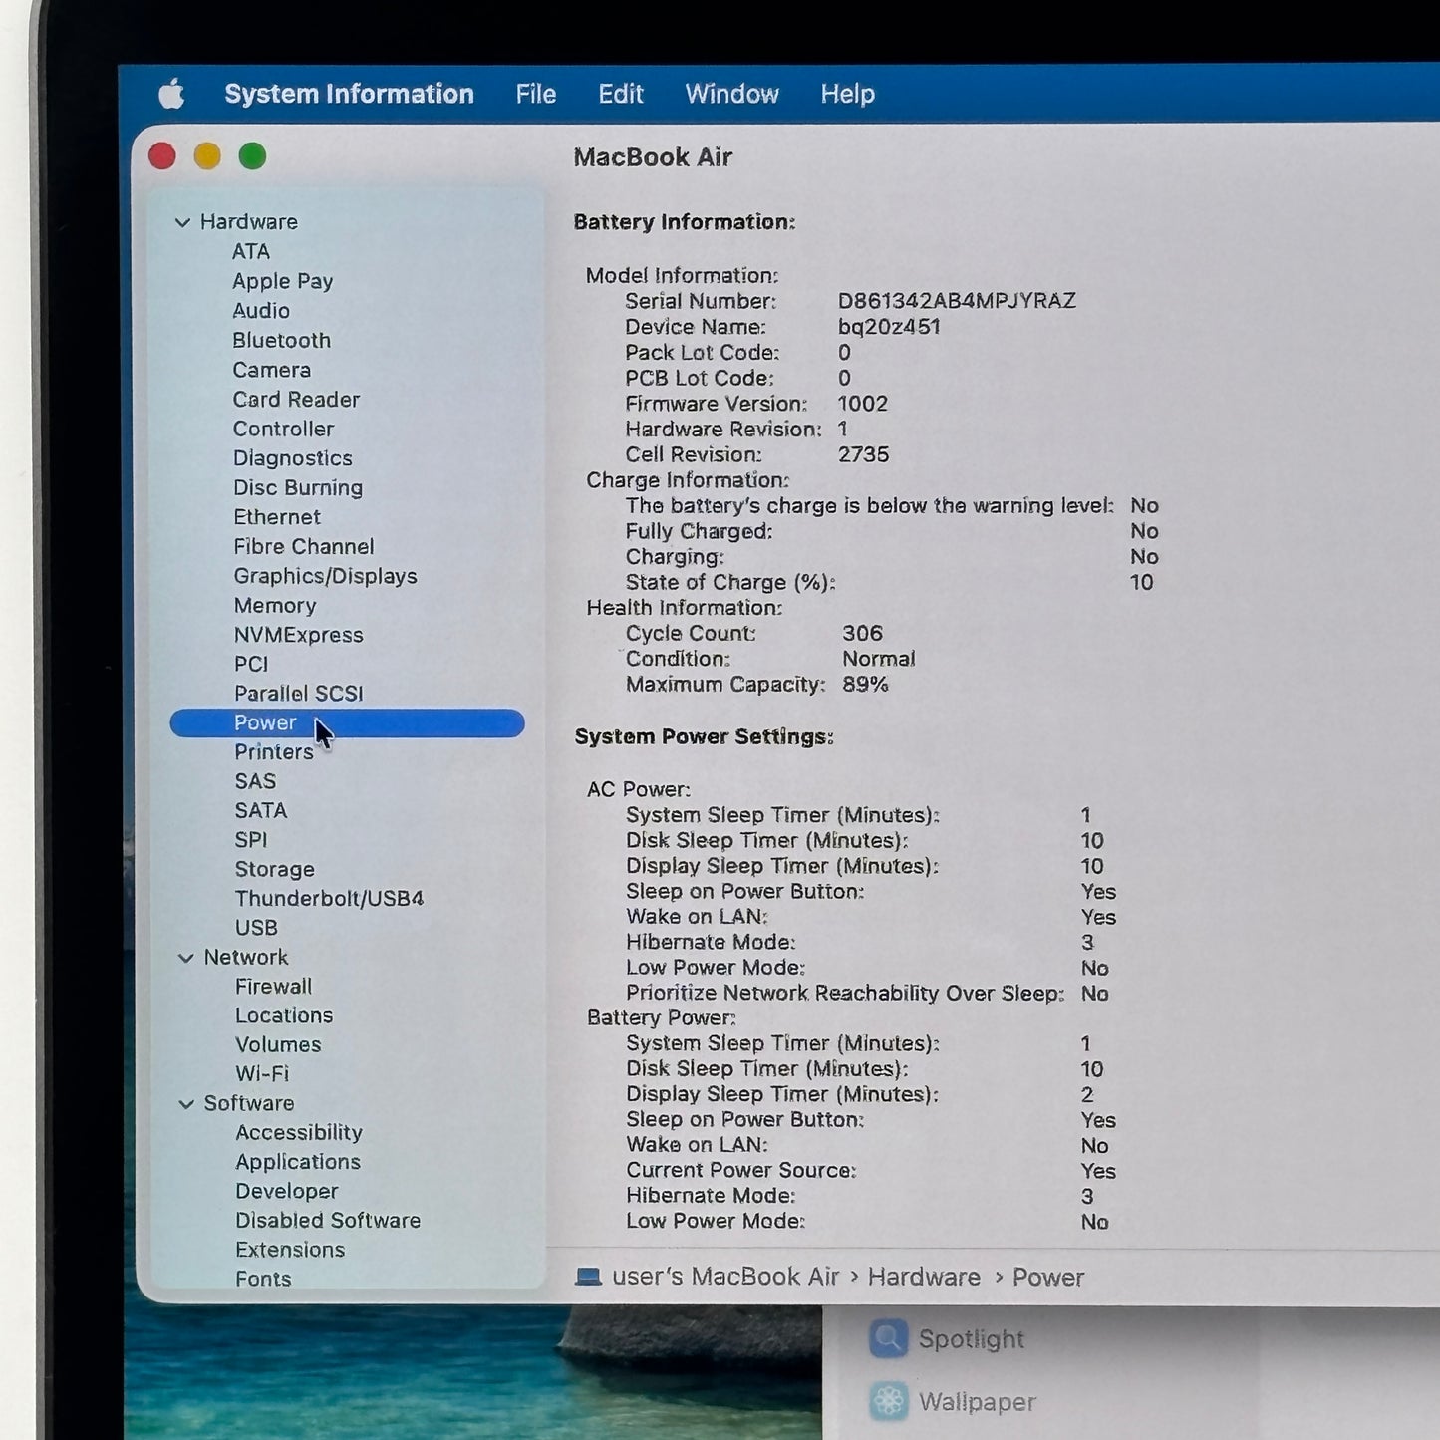Click the Software category label
The width and height of the screenshot is (1440, 1440).
249,1104
